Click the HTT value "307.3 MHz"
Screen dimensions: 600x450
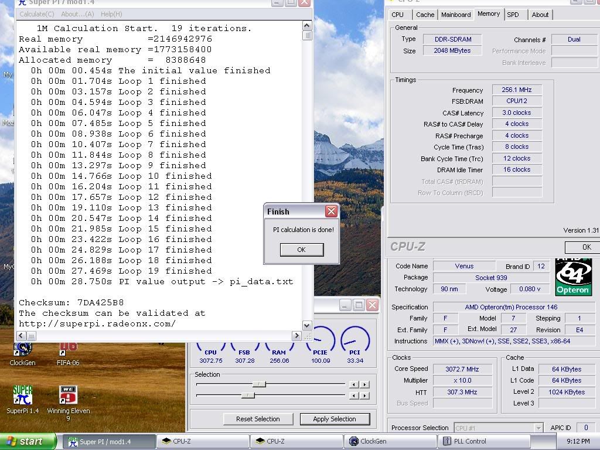[x=462, y=392]
